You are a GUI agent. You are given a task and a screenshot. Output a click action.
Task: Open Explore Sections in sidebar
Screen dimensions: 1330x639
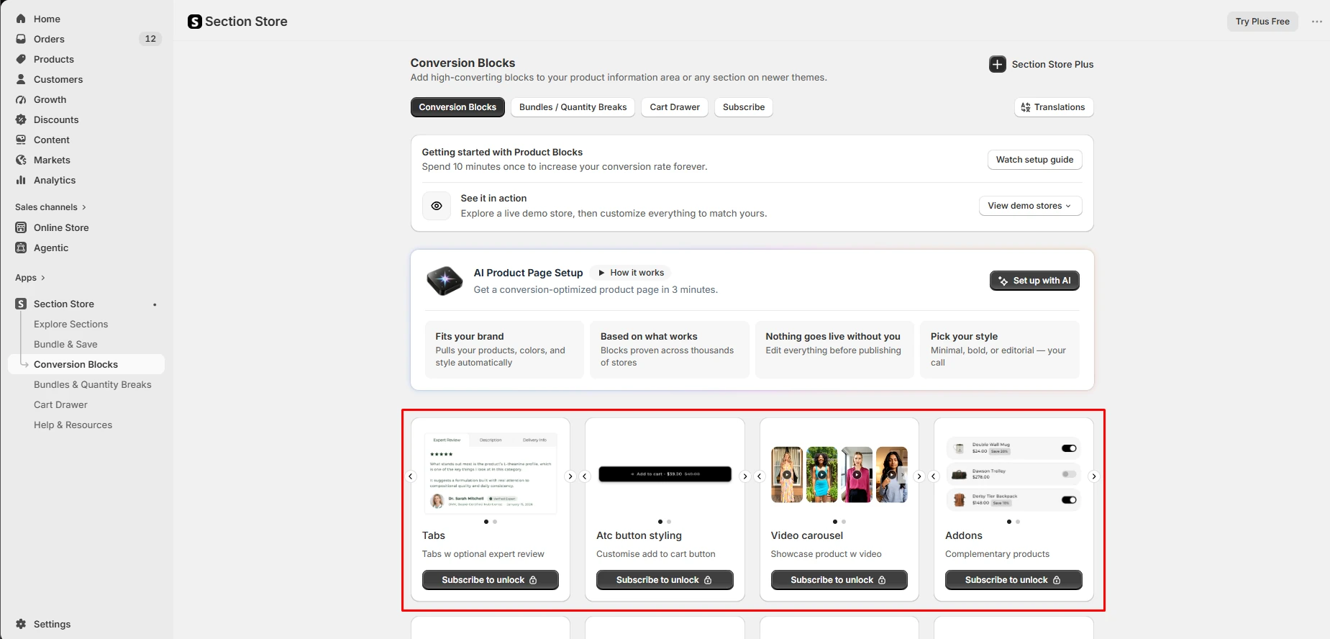tap(70, 324)
